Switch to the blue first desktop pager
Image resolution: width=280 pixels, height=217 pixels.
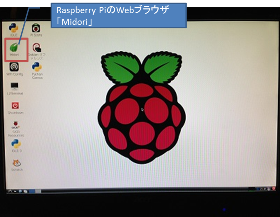32,191
